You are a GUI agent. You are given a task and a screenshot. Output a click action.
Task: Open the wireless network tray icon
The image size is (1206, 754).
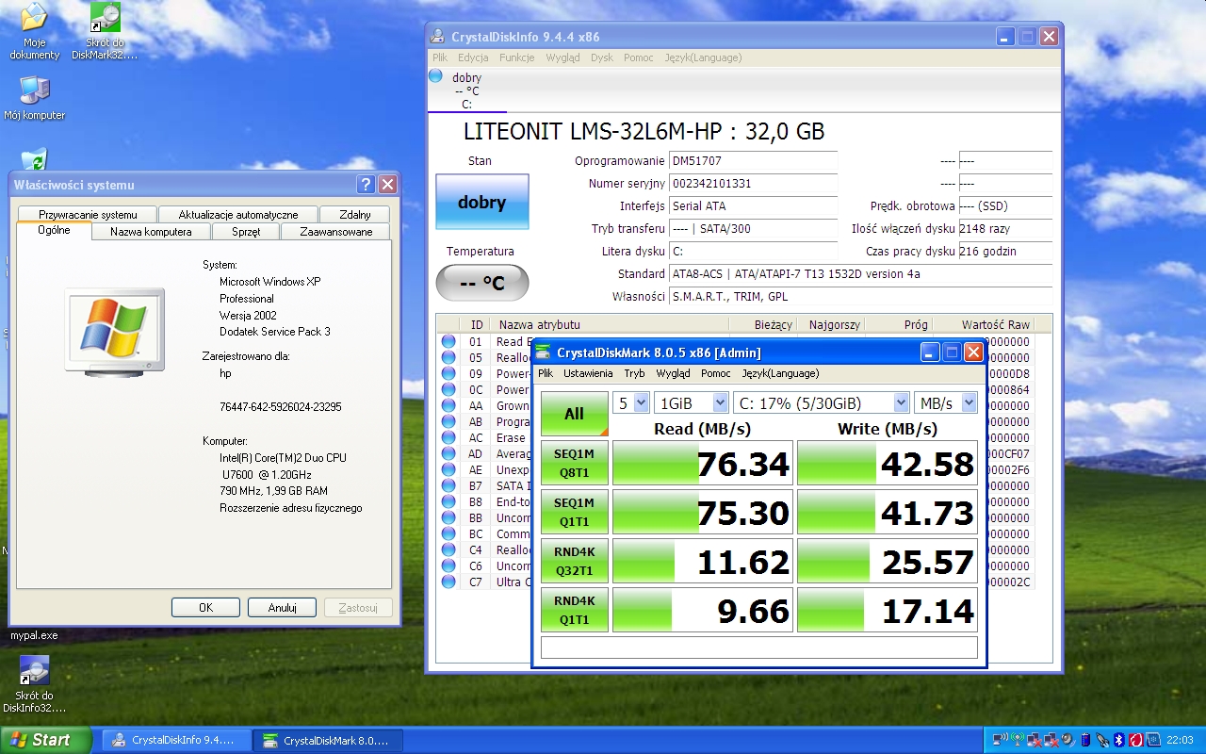coord(1001,739)
